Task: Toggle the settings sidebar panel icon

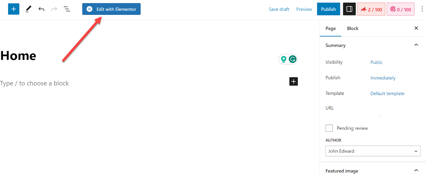Action: point(349,9)
